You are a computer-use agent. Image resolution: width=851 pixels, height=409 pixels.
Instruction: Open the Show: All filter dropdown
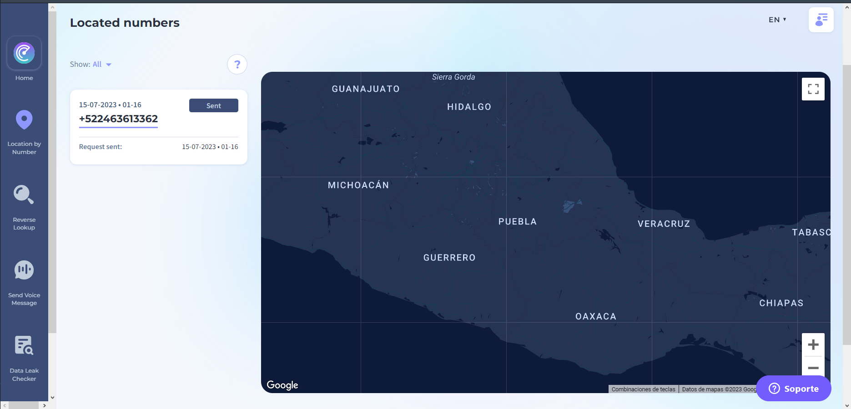(91, 65)
